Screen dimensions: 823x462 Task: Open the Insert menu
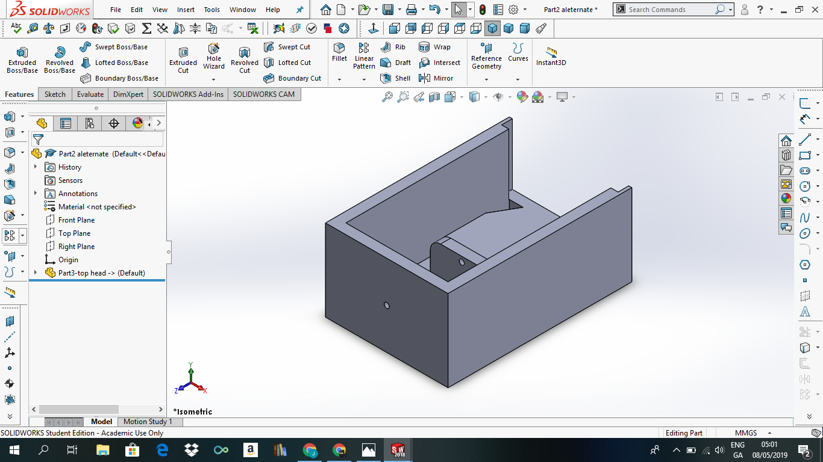coord(186,10)
